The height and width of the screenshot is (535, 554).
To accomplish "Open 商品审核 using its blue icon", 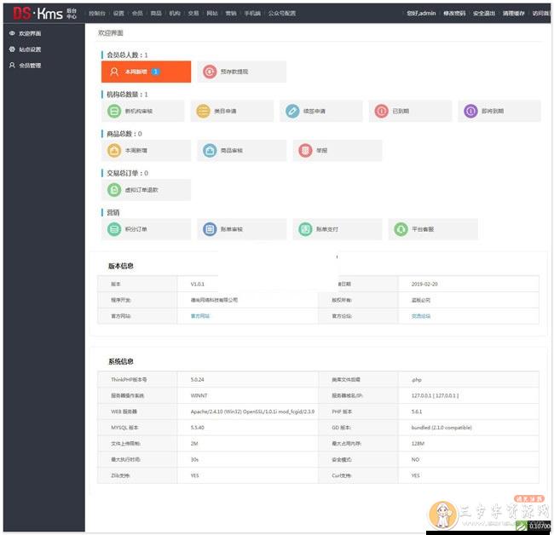I will tap(210, 151).
